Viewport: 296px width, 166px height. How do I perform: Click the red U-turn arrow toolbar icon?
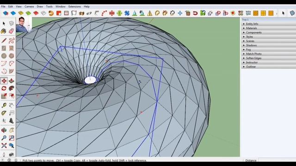pos(195,13)
